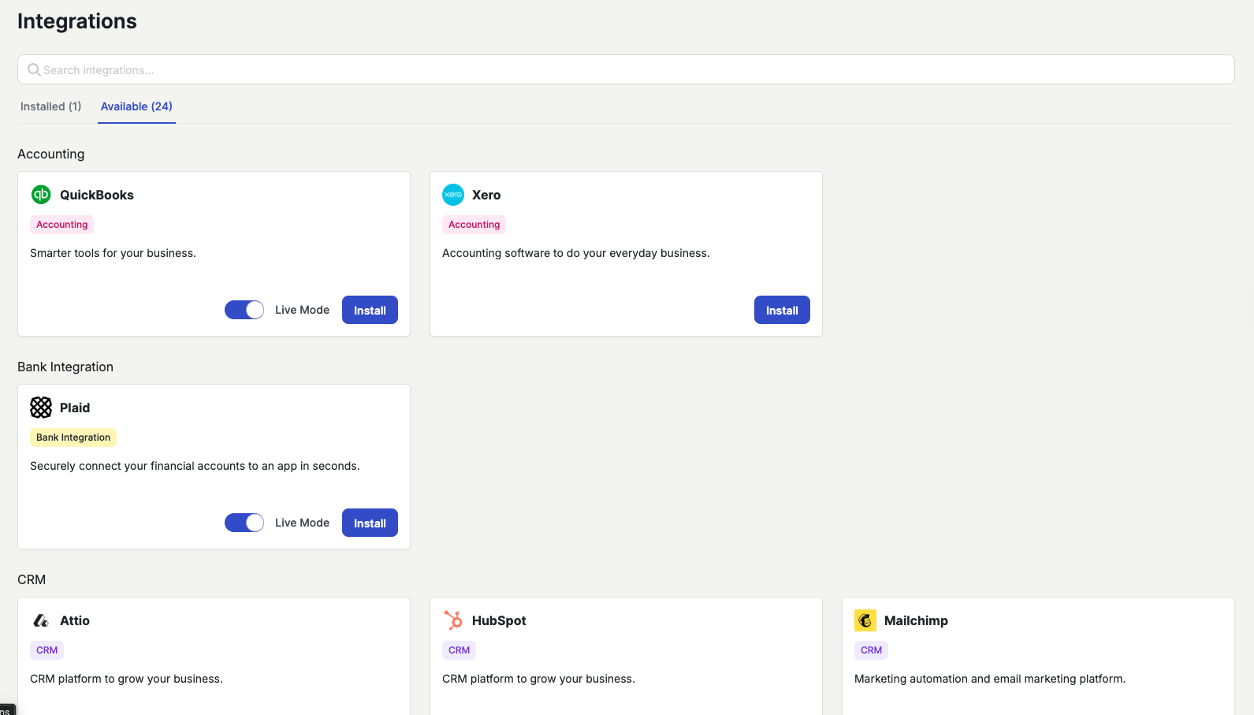Click the Accounting tag on QuickBooks
Image resolution: width=1254 pixels, height=715 pixels.
[62, 225]
